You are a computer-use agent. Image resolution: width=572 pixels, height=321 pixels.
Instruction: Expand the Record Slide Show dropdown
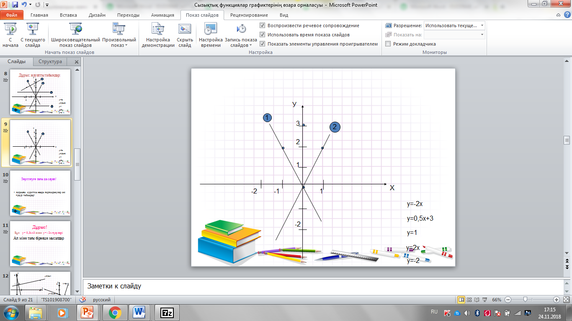[241, 43]
